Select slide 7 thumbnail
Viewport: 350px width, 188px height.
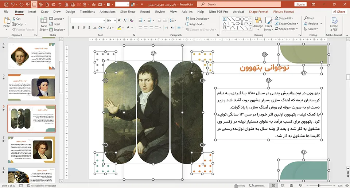31,150
